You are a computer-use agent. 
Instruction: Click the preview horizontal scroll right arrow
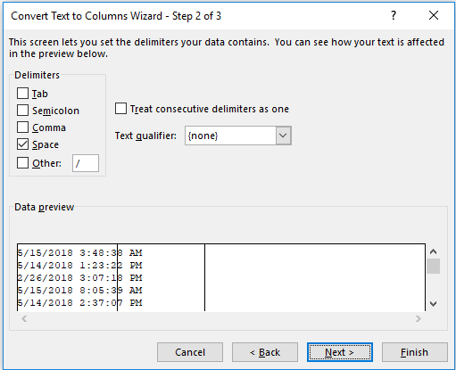tap(419, 319)
